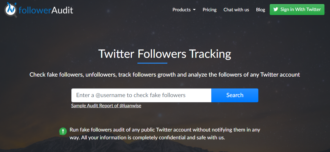
Task: Click the blue Search button
Action: click(235, 95)
